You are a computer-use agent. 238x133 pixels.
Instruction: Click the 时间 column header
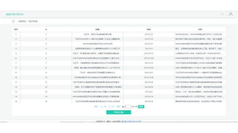coord(149,29)
